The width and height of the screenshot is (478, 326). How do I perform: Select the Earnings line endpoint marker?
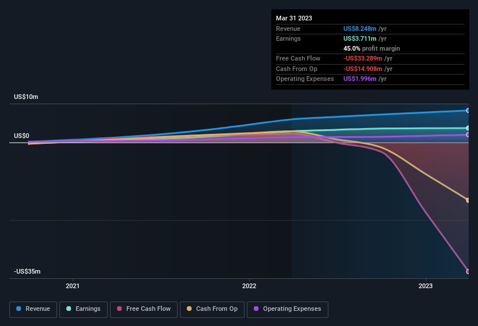point(468,128)
